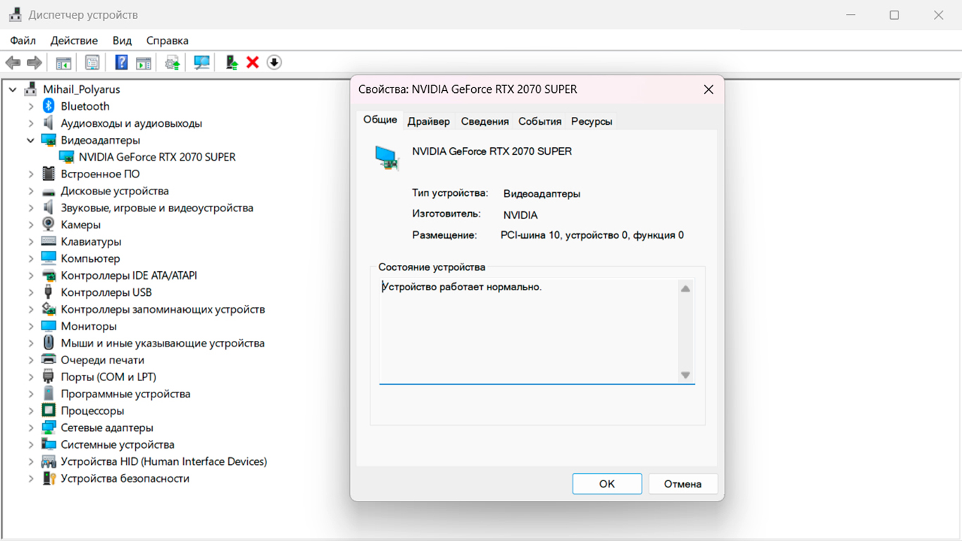The width and height of the screenshot is (962, 541).
Task: Expand the Устройства HID chevron
Action: [30, 461]
